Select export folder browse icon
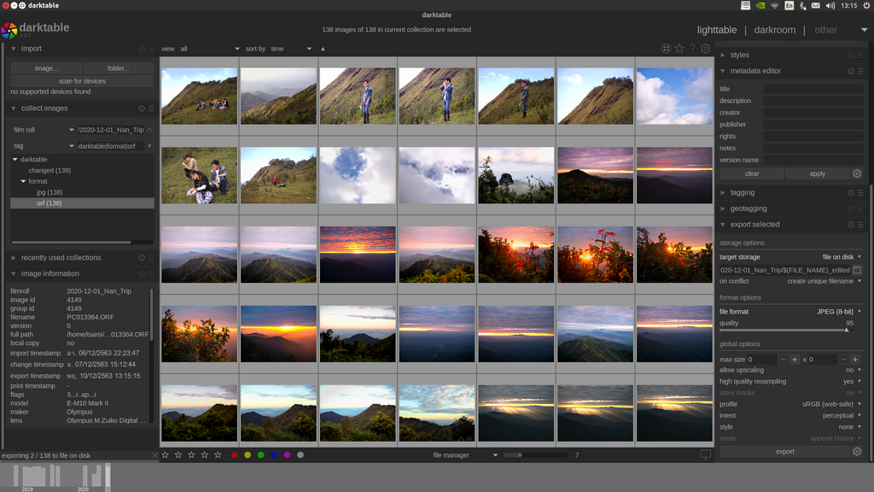874x492 pixels. point(857,270)
